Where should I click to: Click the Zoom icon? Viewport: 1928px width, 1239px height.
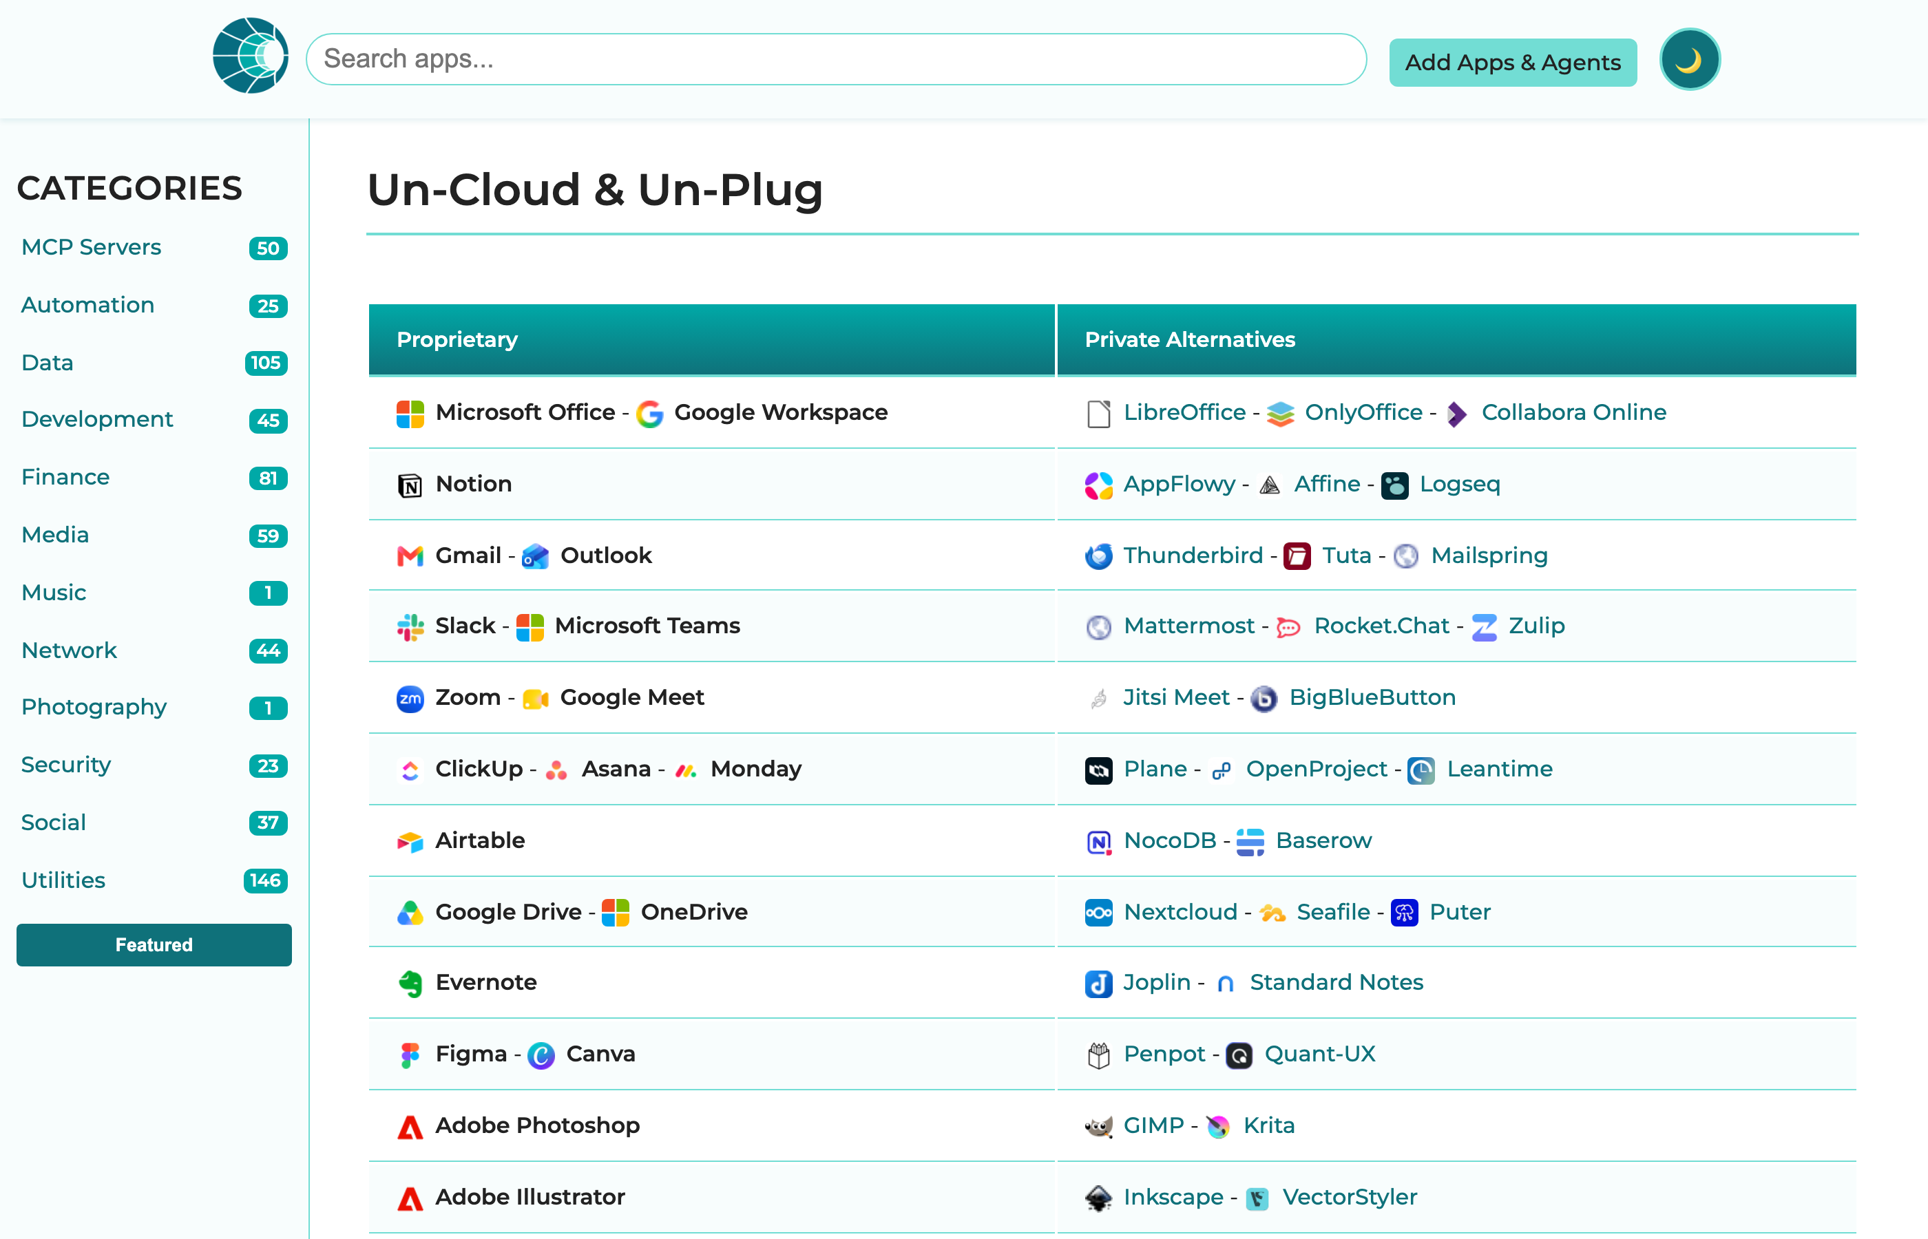click(410, 699)
